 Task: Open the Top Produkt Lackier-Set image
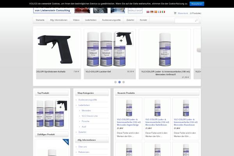click(x=52, y=113)
